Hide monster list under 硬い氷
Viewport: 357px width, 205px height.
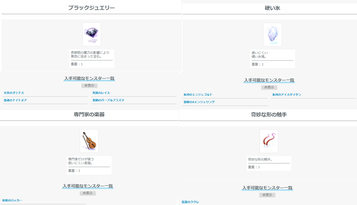pos(269,87)
